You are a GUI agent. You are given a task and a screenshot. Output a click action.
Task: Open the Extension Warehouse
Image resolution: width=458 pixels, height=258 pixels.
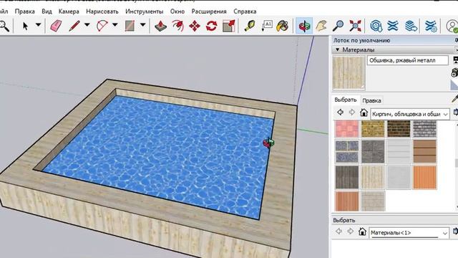393,26
